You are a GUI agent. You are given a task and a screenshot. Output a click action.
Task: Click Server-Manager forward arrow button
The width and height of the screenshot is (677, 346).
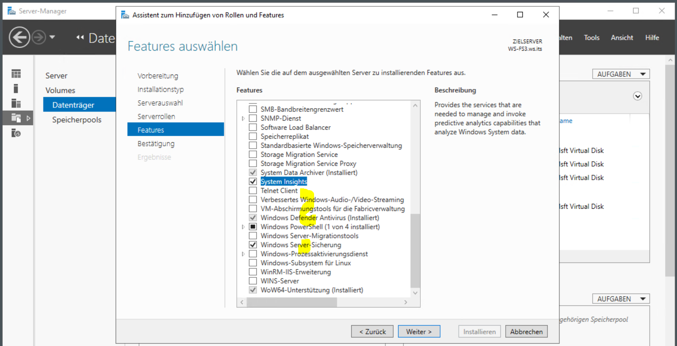pos(39,37)
